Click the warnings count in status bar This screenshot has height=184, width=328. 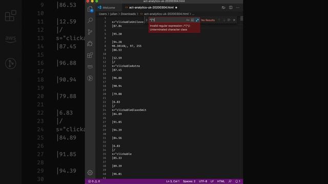tap(97, 181)
